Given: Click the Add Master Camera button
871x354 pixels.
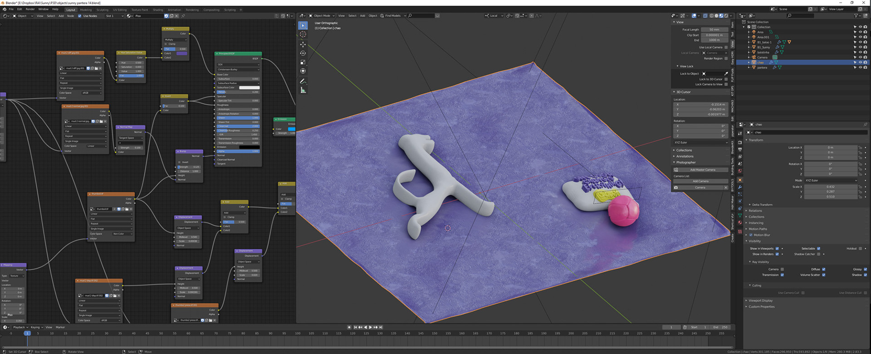Looking at the screenshot, I should (703, 170).
